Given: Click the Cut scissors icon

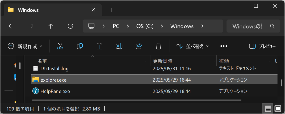Looking at the screenshot, I should coord(60,46).
